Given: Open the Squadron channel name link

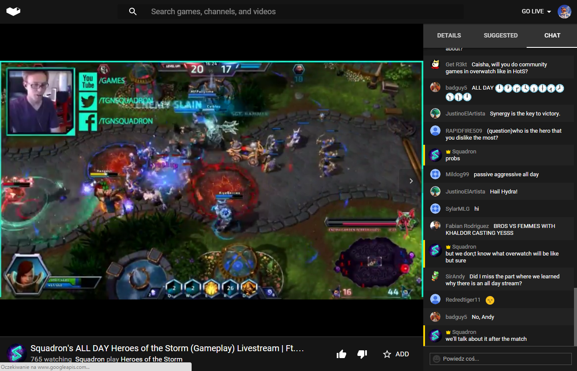Looking at the screenshot, I should pyautogui.click(x=90, y=359).
